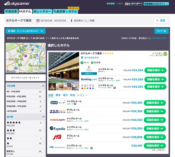Select the 場所 tab
This screenshot has height=157, width=175.
tap(65, 95)
